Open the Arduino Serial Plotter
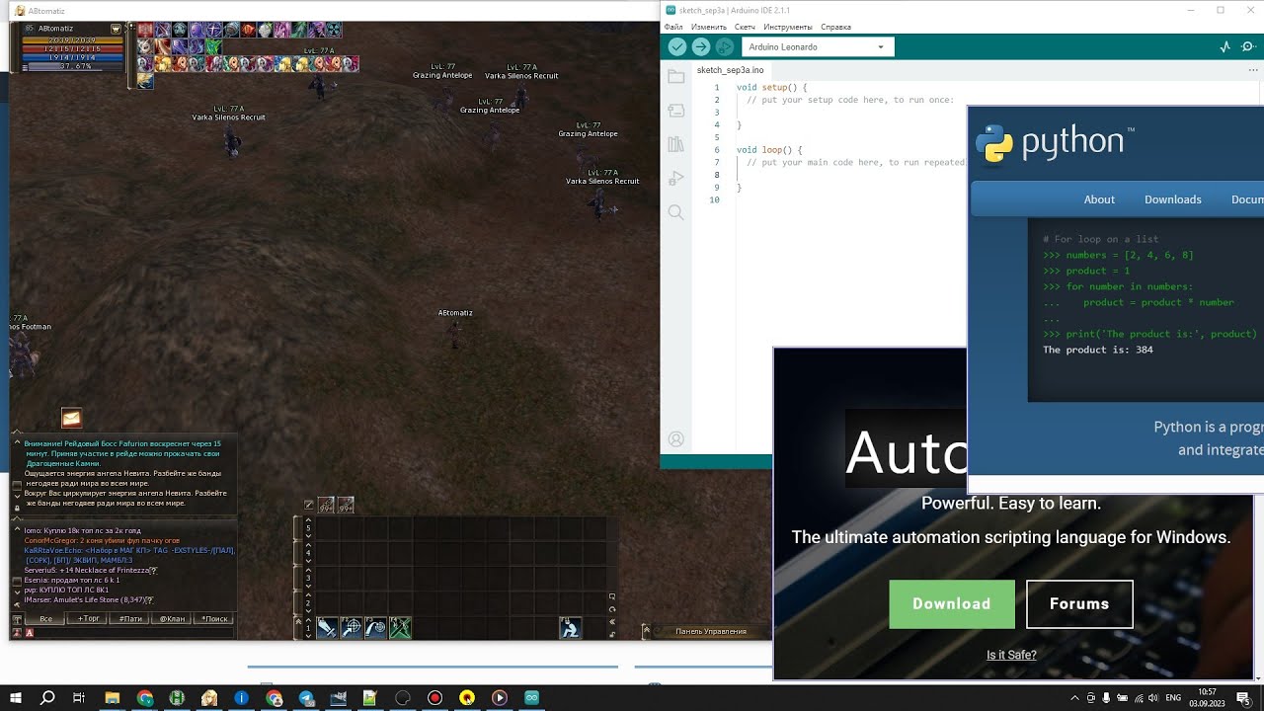Image resolution: width=1264 pixels, height=711 pixels. (1225, 46)
